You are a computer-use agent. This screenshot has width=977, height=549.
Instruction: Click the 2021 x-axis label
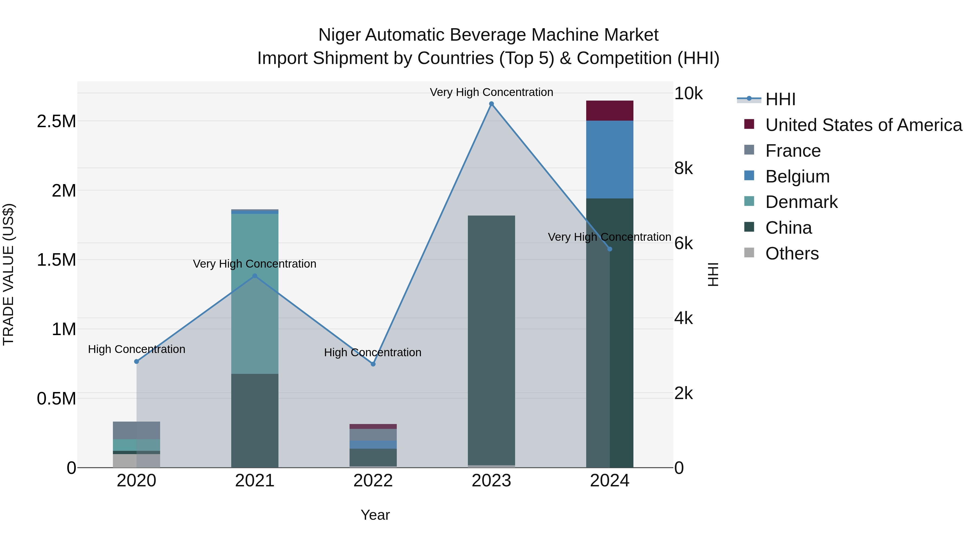[x=255, y=481]
